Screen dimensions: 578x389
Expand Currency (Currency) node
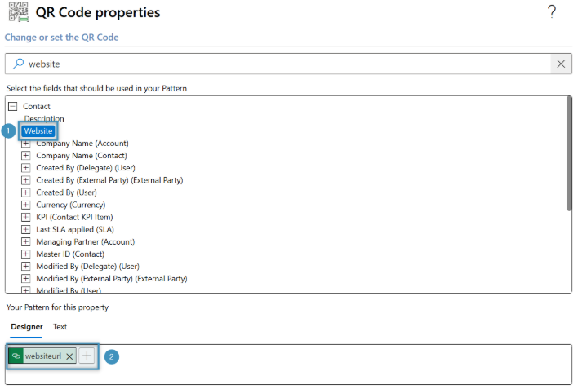(26, 205)
